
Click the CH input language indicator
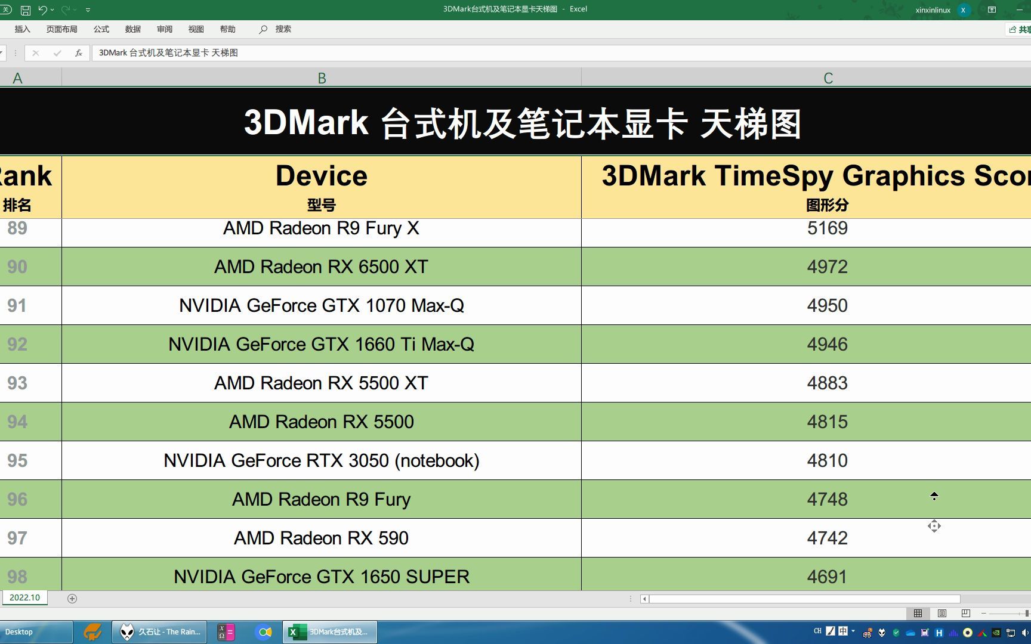tap(817, 631)
